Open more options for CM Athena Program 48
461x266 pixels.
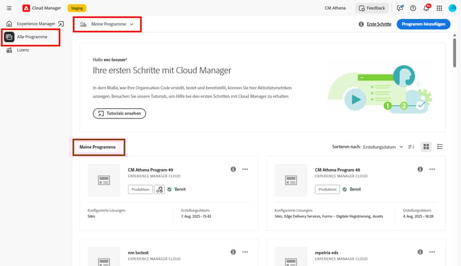point(432,170)
